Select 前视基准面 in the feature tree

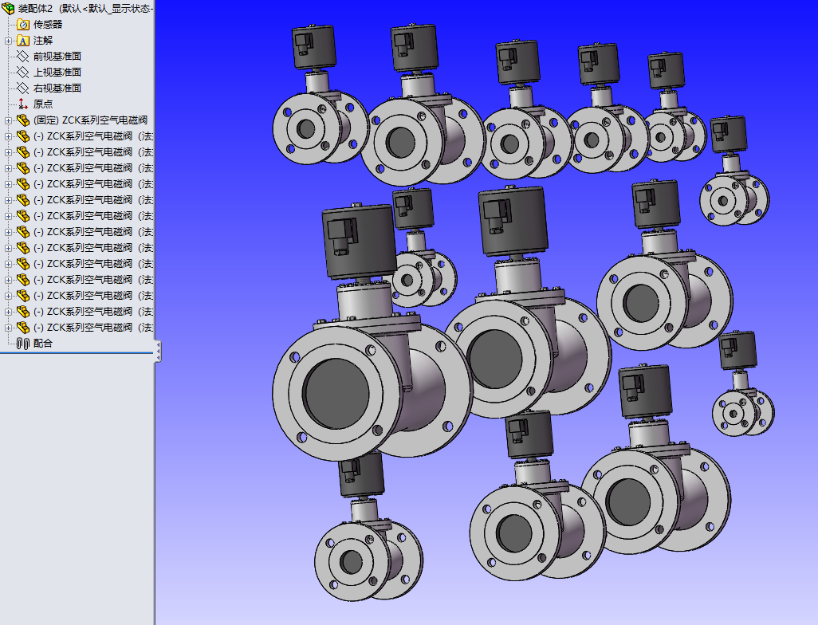[x=57, y=57]
